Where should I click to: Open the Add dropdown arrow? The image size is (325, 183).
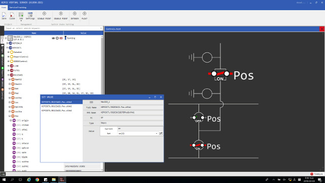tap(21, 21)
